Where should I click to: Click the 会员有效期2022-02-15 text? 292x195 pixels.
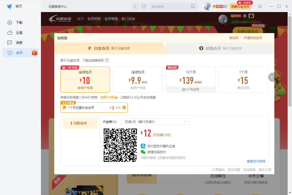pyautogui.click(x=246, y=22)
